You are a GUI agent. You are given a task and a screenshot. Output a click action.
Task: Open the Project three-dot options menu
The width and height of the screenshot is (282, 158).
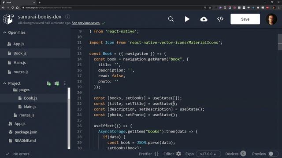[65, 83]
